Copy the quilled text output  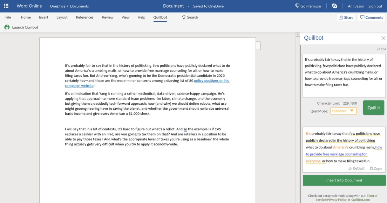click(x=376, y=169)
